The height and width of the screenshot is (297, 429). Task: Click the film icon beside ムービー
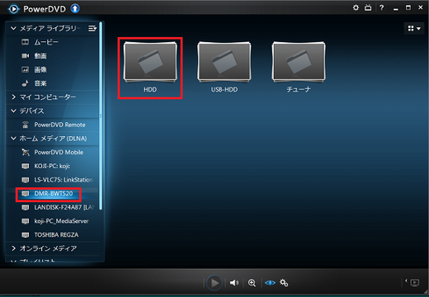[25, 42]
